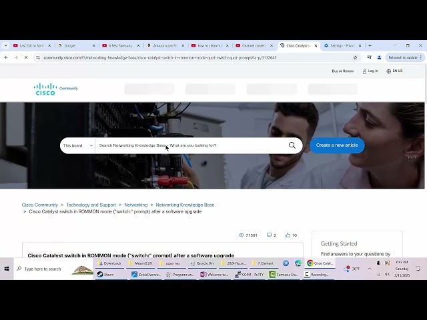Click Buy or Renew link
This screenshot has width=427, height=320.
coord(342,71)
